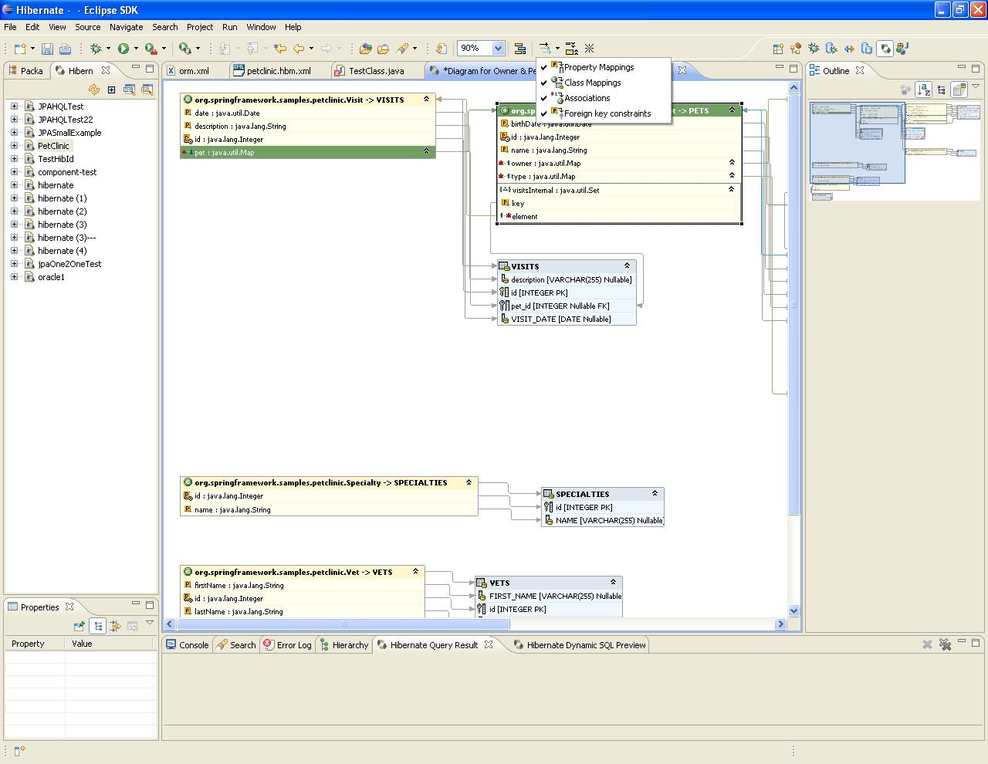Viewport: 988px width, 764px height.
Task: Click the green Run button icon
Action: [123, 49]
